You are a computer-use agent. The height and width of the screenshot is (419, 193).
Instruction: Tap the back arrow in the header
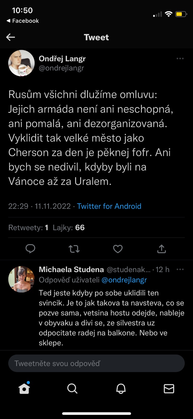point(10,37)
